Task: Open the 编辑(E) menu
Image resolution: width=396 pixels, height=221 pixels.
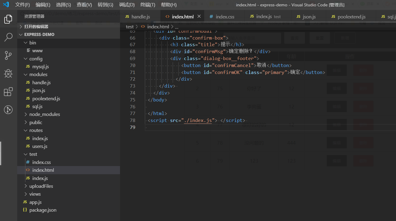Action: 43,5
